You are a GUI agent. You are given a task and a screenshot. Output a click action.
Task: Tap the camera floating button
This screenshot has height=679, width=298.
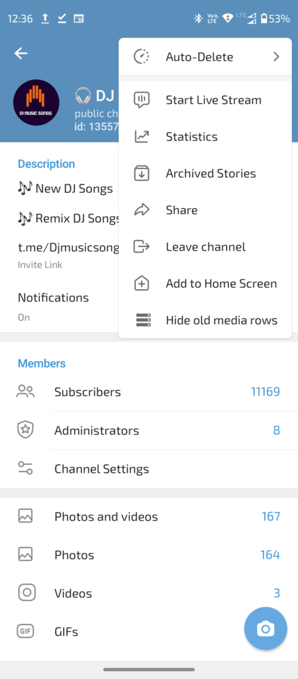266,629
